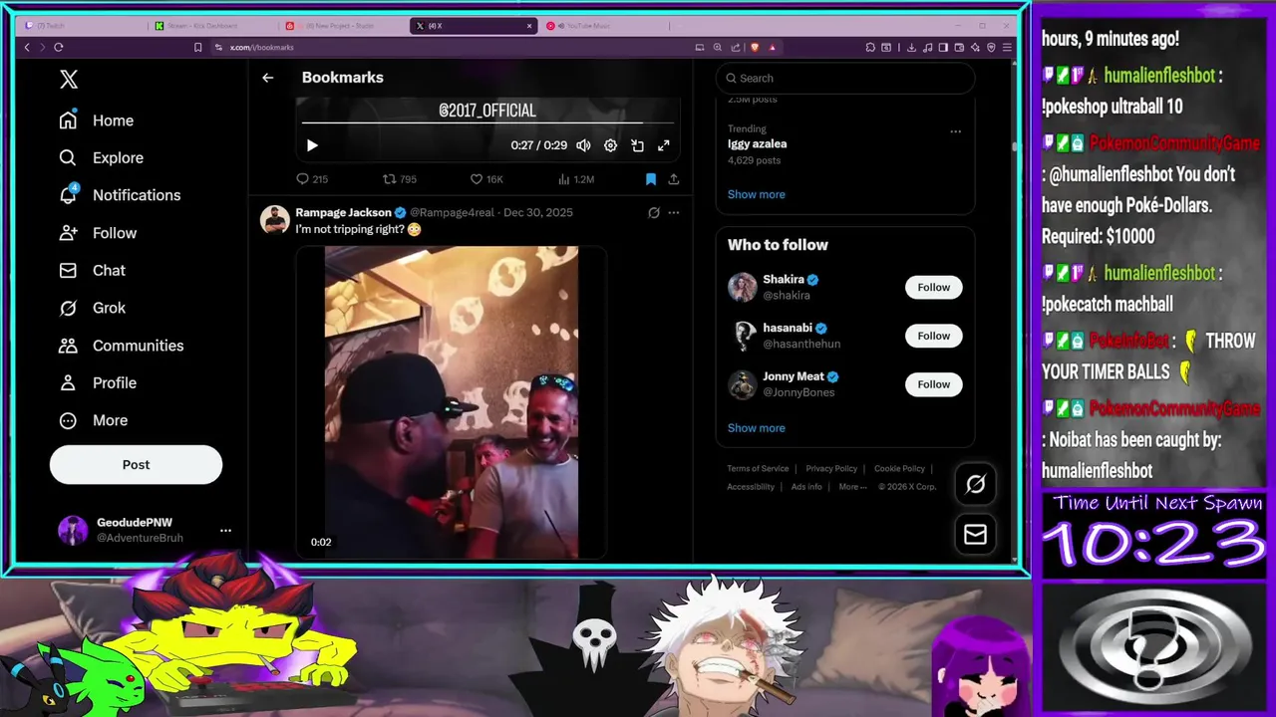Click Grok icon on Rampage Jackson post
This screenshot has width=1276, height=717.
[x=654, y=212]
